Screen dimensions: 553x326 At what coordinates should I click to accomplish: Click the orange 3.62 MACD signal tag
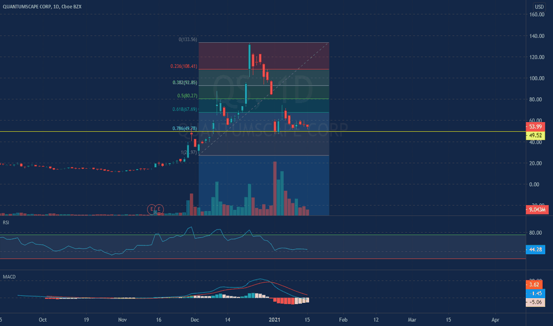pos(534,285)
